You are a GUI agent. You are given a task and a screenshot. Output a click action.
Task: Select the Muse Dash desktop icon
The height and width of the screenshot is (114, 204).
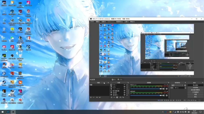28,3
